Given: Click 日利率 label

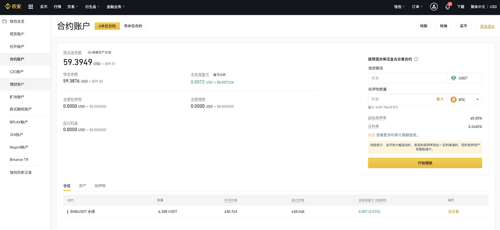Looking at the screenshot, I should [373, 126].
